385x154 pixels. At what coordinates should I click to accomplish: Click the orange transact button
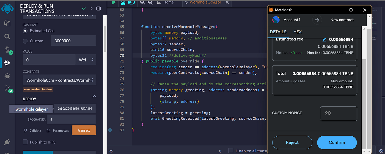pyautogui.click(x=84, y=130)
